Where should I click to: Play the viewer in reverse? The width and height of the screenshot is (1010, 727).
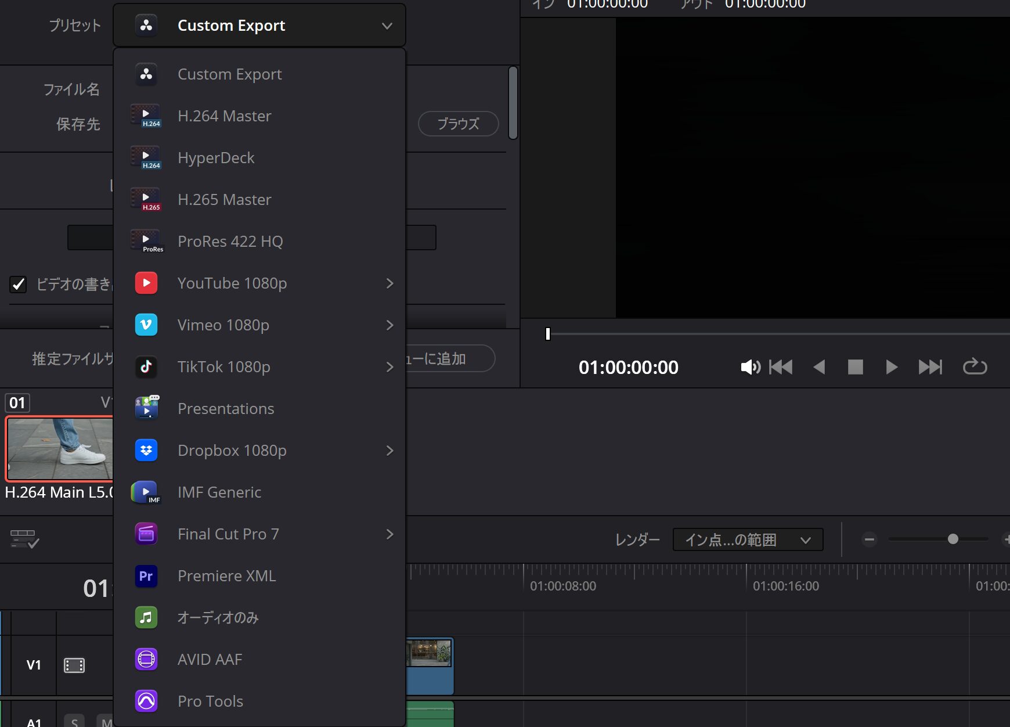(x=819, y=367)
